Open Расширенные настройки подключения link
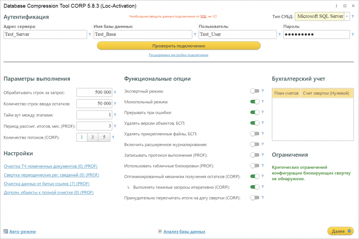 (x=179, y=55)
